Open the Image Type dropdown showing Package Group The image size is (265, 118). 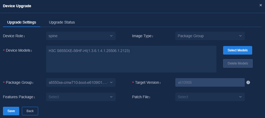(x=210, y=36)
